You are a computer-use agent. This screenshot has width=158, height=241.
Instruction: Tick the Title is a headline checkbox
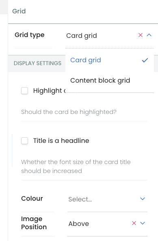pos(24,140)
